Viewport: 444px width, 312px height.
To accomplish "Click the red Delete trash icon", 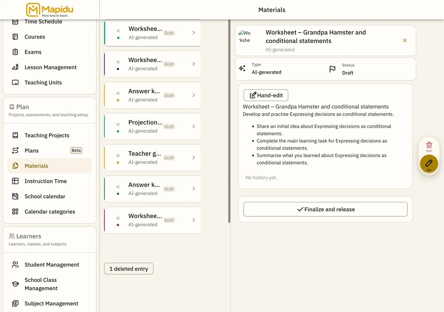I will [429, 145].
